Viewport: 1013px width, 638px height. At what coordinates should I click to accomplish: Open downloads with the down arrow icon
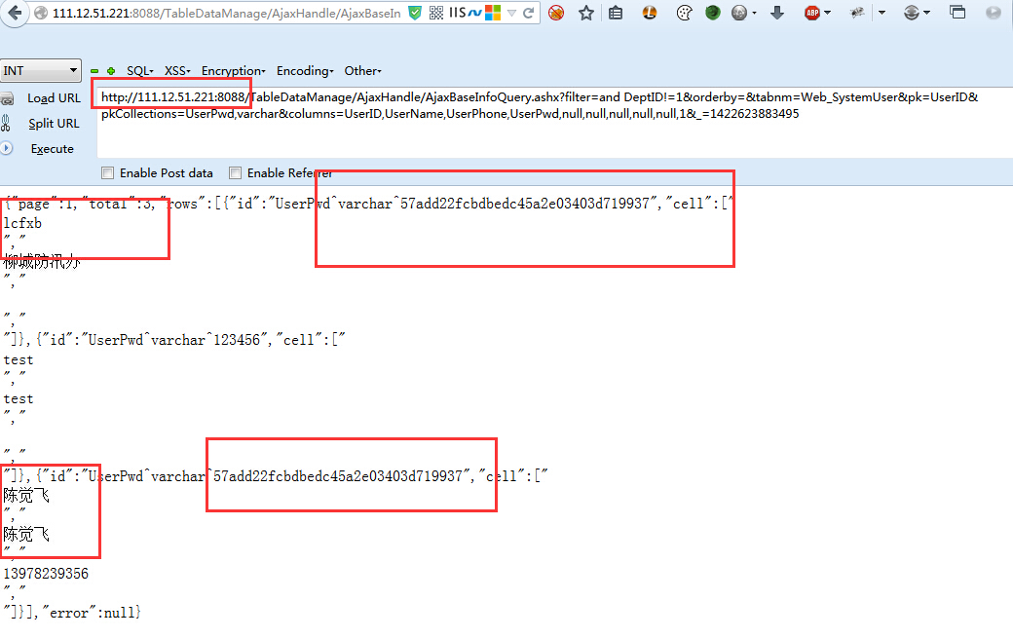777,13
